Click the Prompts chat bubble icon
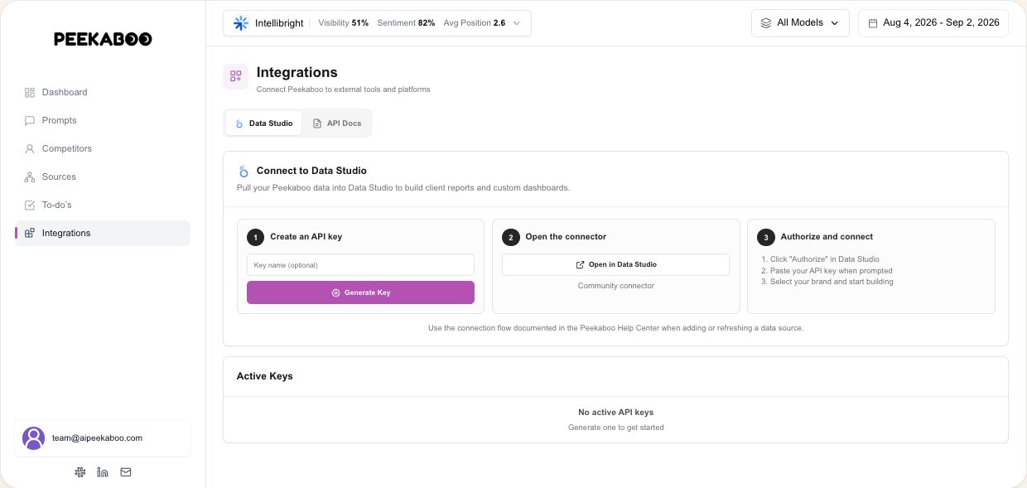Screen dimensions: 1027x488 [30, 120]
